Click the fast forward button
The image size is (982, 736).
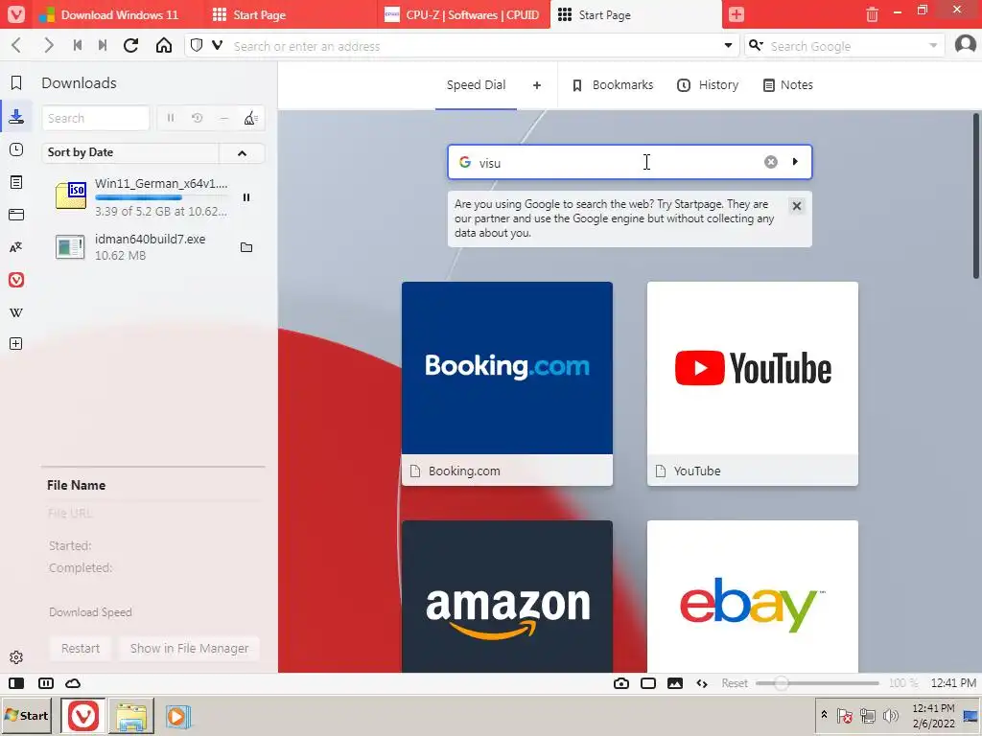(103, 46)
